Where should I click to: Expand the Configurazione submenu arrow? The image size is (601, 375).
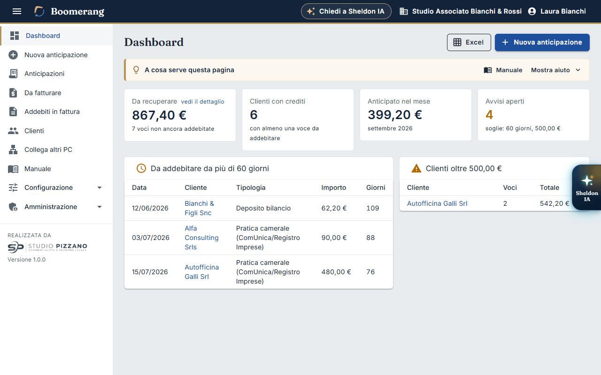coord(99,187)
